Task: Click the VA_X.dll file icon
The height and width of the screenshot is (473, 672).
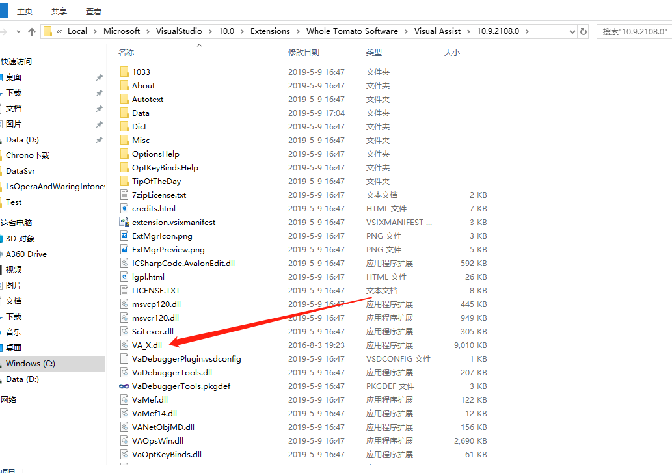Action: (125, 345)
